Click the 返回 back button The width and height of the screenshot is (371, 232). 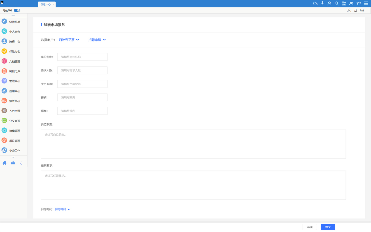pyautogui.click(x=310, y=227)
